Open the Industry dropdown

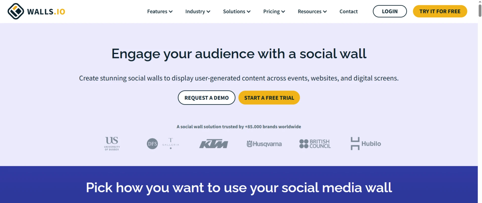click(198, 12)
